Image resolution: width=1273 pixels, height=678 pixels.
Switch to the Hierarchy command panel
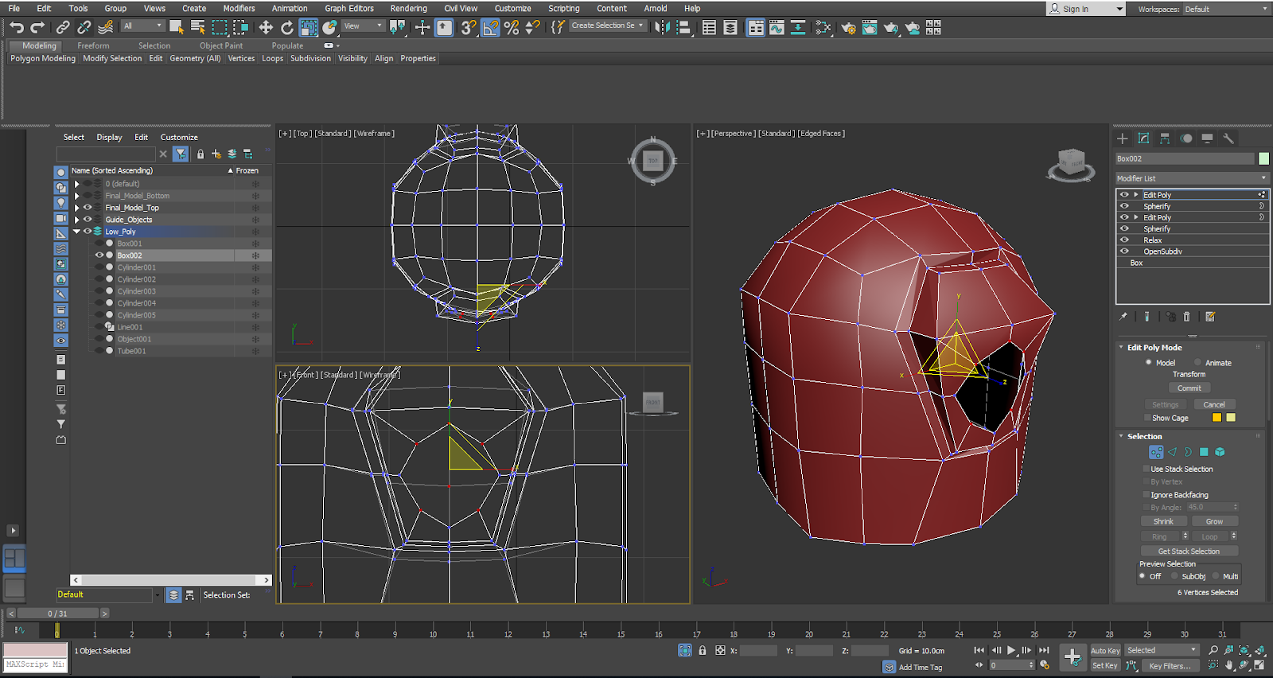[x=1165, y=138]
